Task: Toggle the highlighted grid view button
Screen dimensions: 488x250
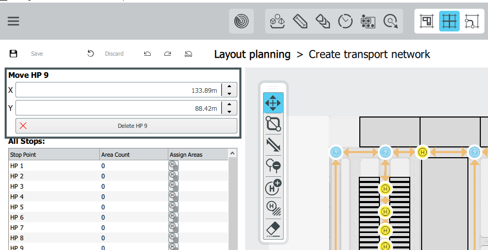Action: (449, 21)
